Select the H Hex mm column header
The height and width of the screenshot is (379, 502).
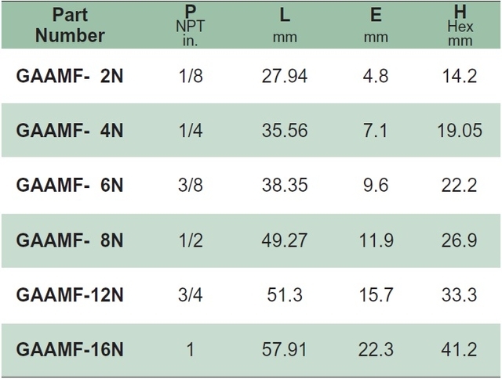tap(460, 25)
